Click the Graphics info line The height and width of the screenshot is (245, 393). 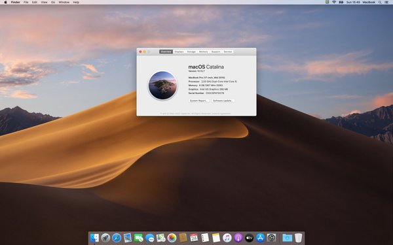[208, 90]
